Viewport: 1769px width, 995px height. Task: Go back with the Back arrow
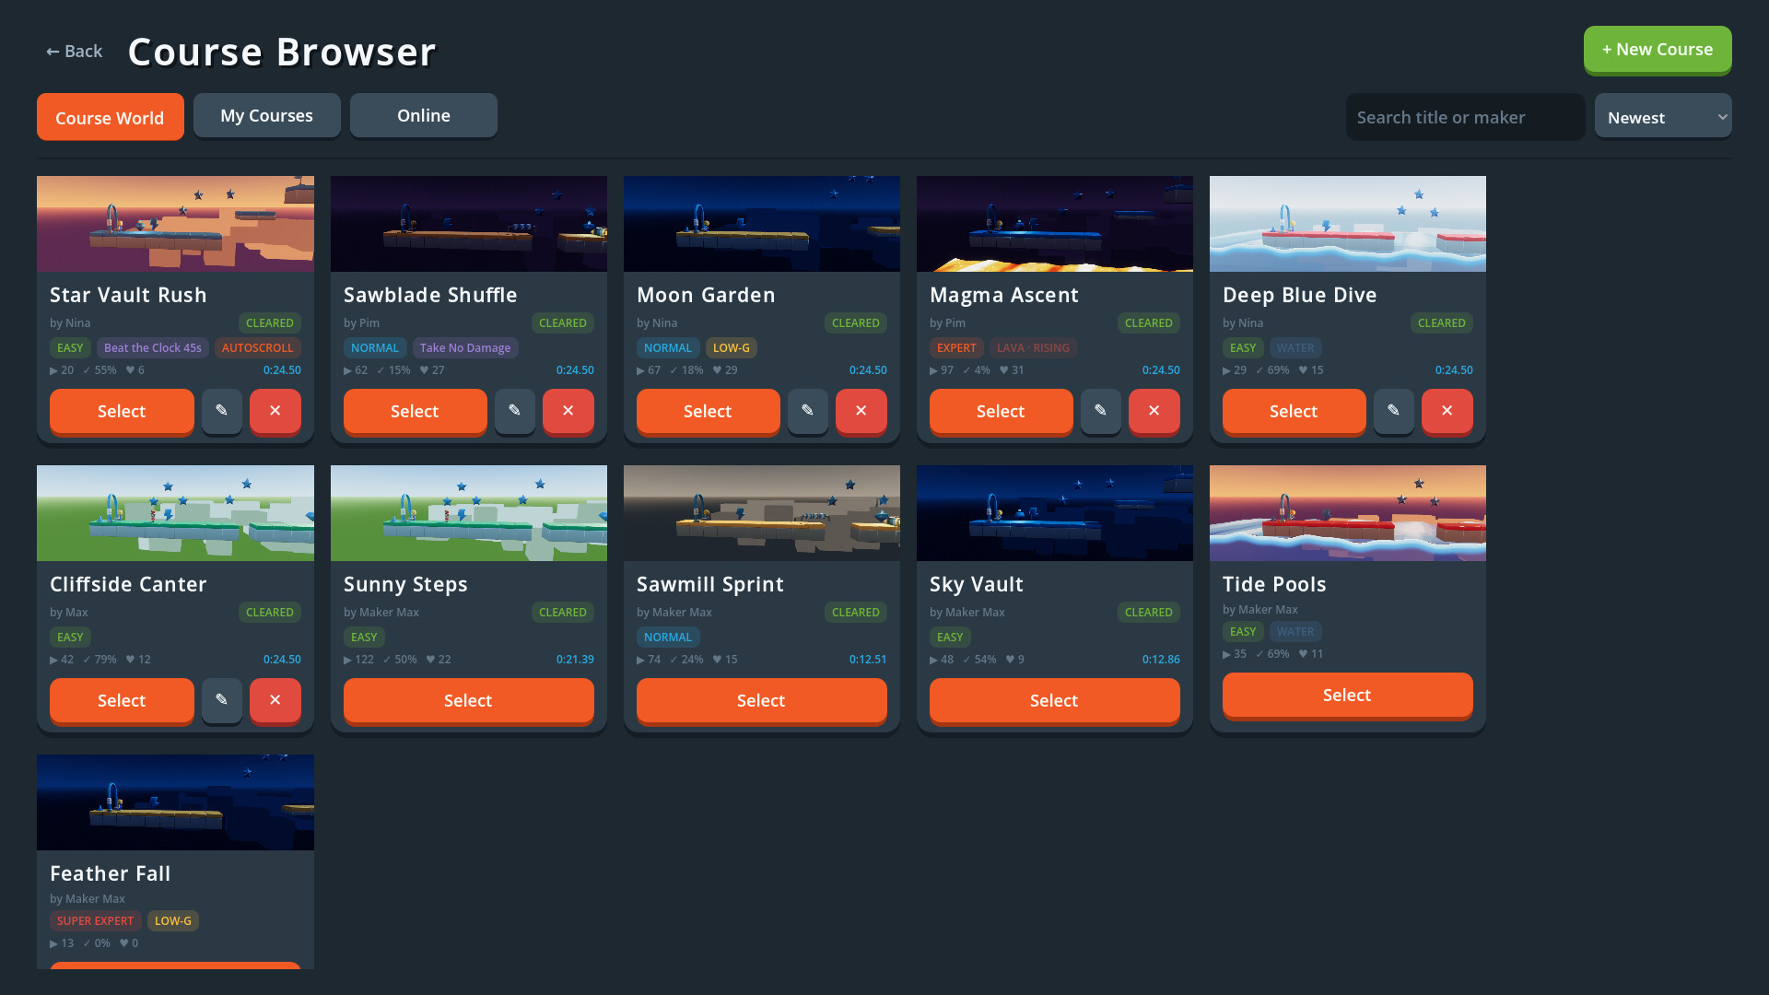(74, 52)
